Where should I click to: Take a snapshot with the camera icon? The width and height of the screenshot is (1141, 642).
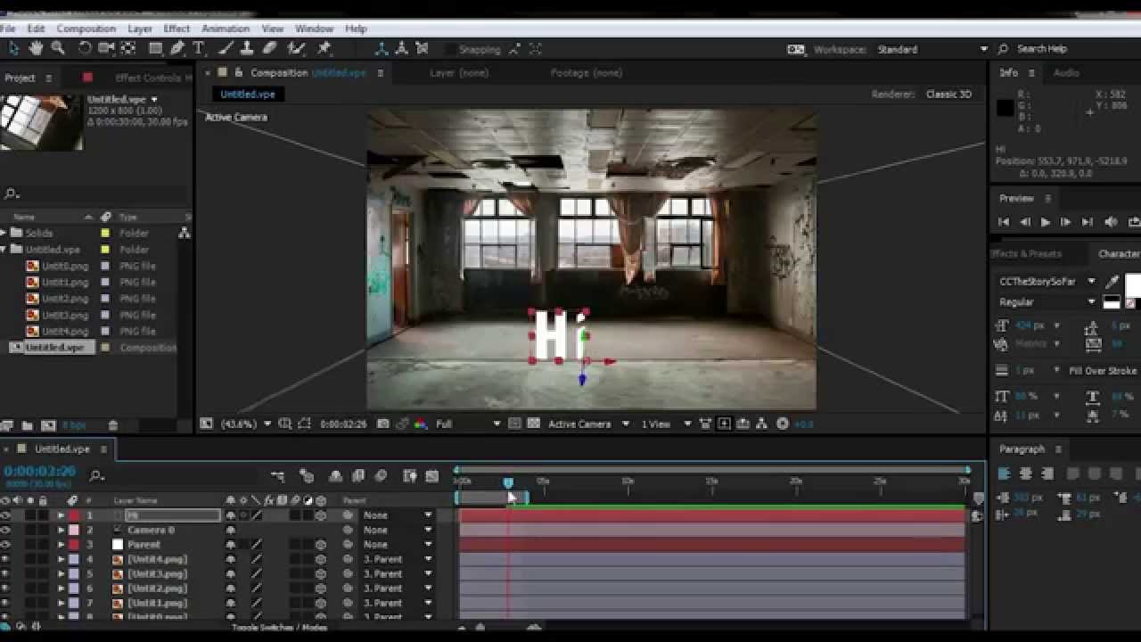click(383, 424)
